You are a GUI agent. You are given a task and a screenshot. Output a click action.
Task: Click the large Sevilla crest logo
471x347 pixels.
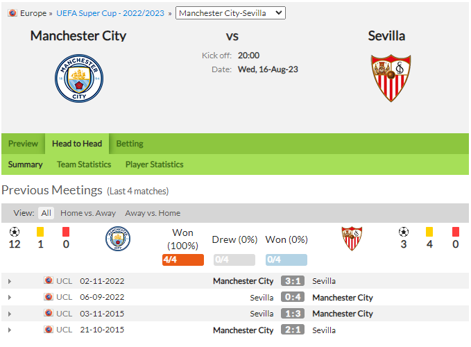click(391, 78)
